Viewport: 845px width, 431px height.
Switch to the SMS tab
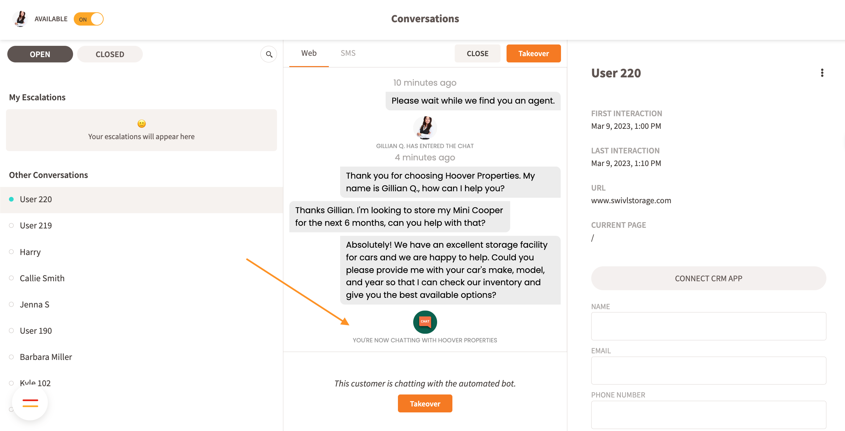coord(348,53)
